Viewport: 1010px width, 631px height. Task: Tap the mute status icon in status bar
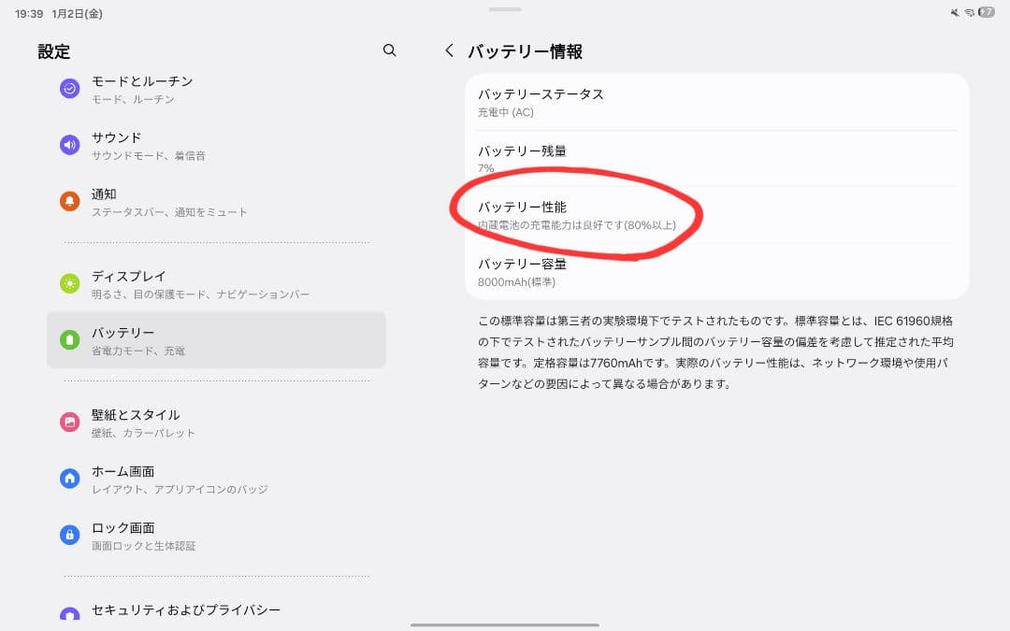pyautogui.click(x=955, y=12)
